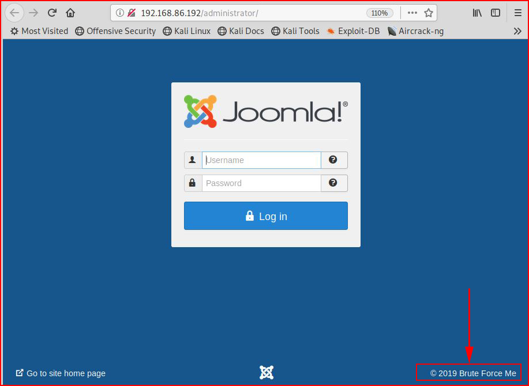529x386 pixels.
Task: Click into the Username field
Action: pyautogui.click(x=261, y=160)
